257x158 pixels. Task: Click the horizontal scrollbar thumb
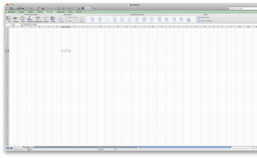coord(185,147)
